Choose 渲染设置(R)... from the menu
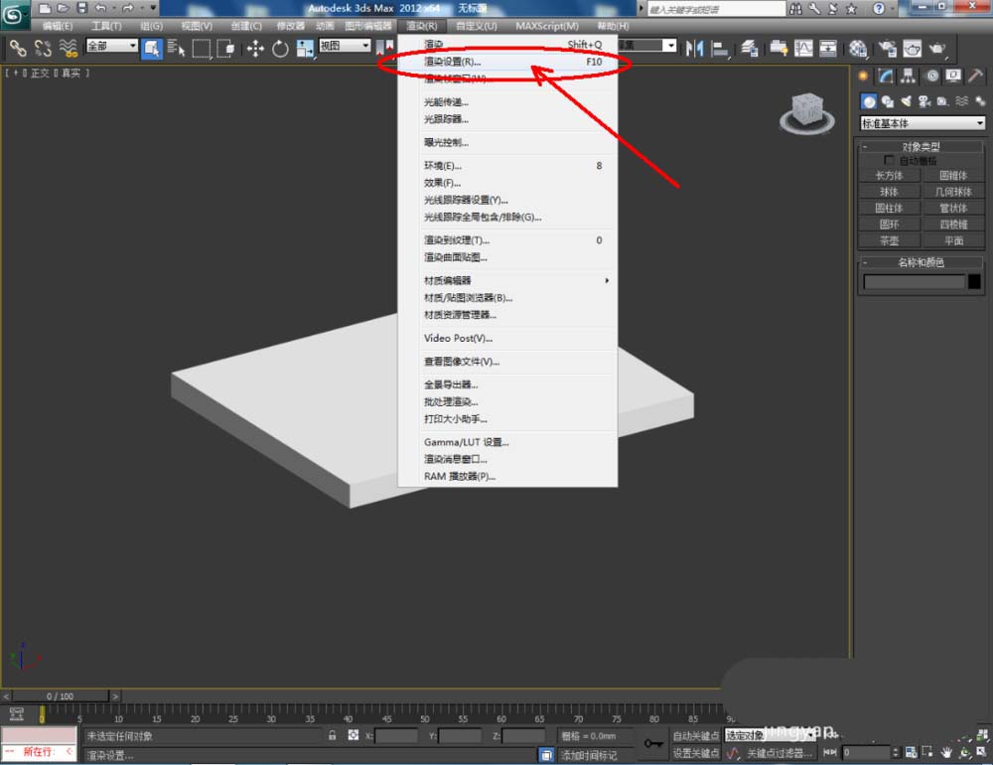Viewport: 993px width, 765px height. 453,62
